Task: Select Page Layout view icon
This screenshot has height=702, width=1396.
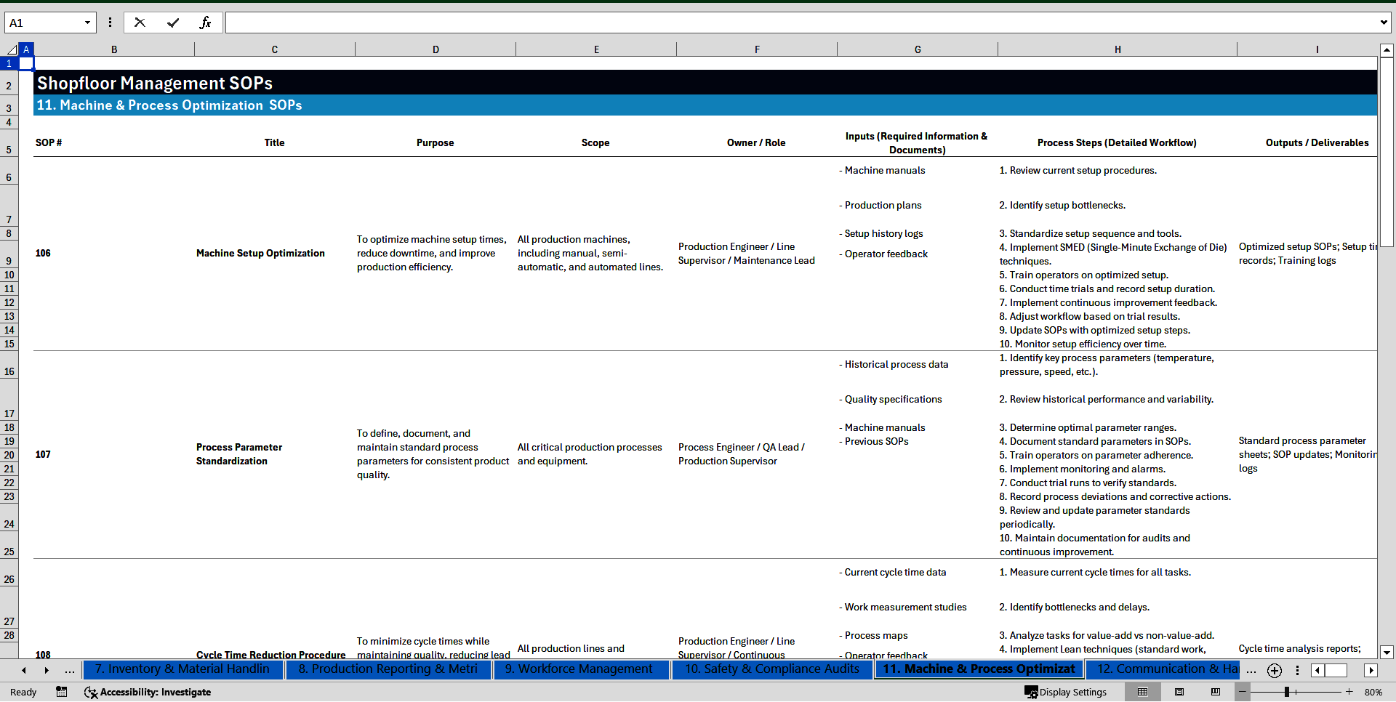Action: click(x=1179, y=692)
